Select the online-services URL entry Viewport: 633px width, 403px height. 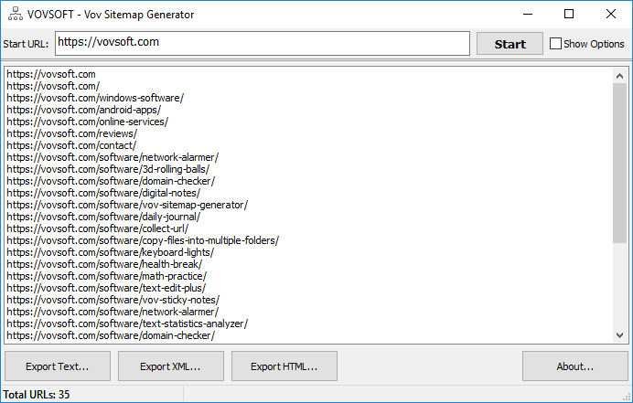88,122
